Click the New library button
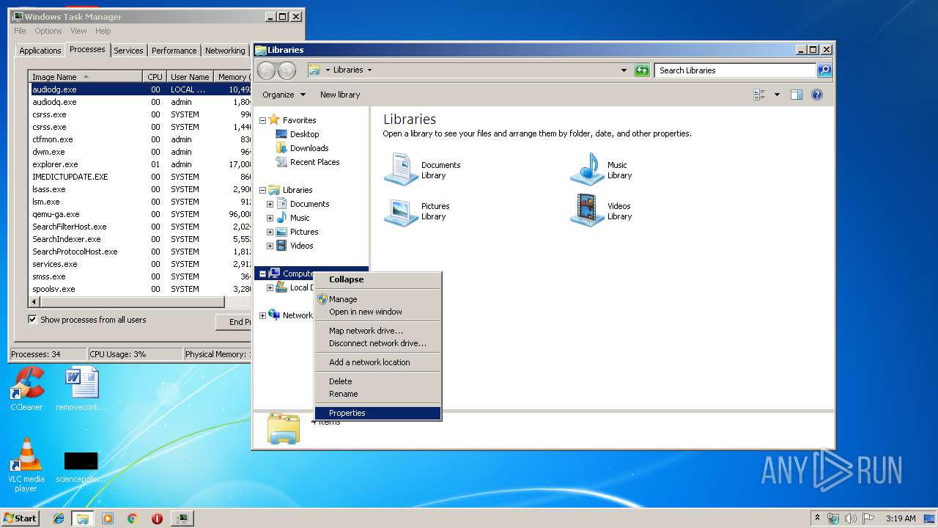Screen dimensions: 938x528 tap(340, 95)
